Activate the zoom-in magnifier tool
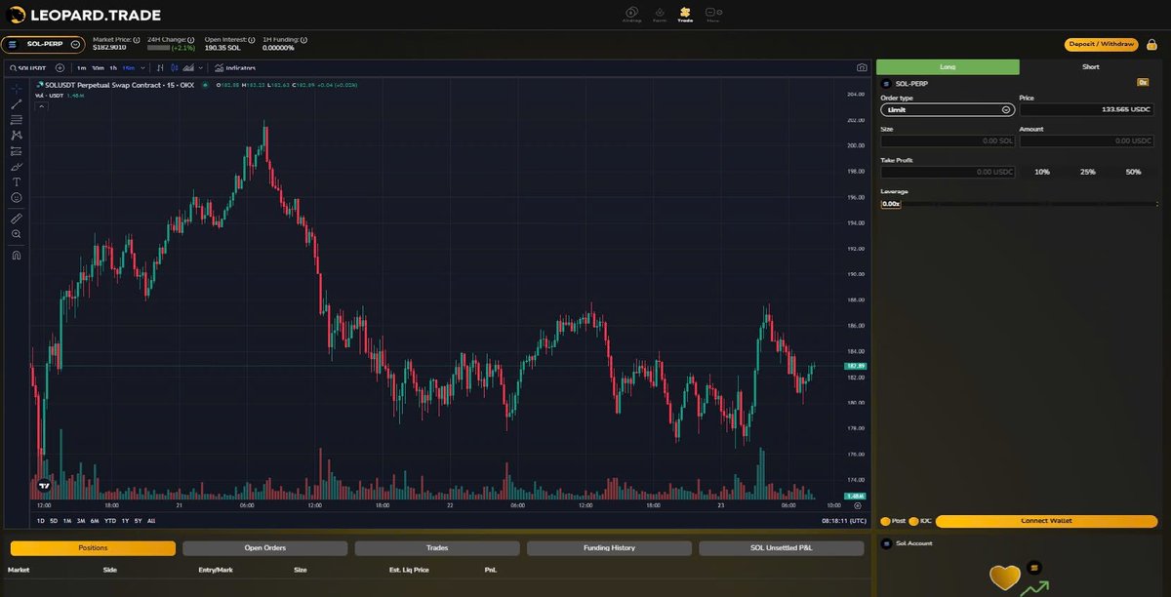Viewport: 1171px width, 597px height. [x=17, y=234]
